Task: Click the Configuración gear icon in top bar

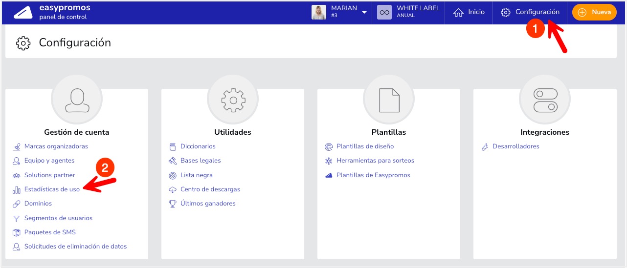Action: point(506,12)
